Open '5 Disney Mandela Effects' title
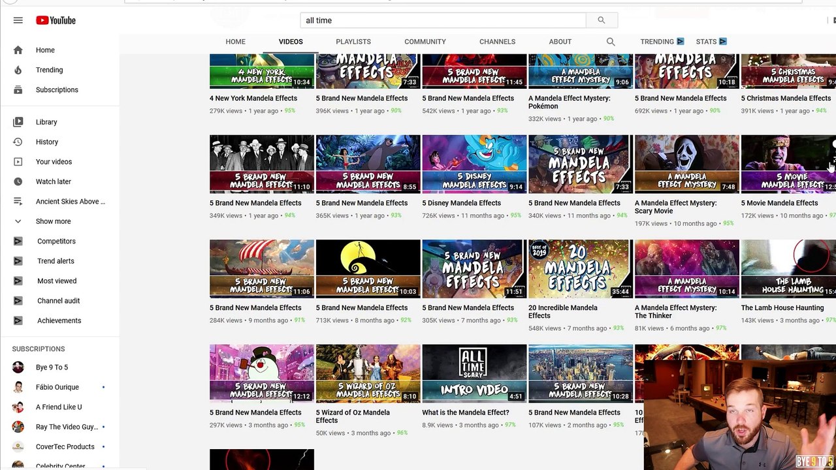The width and height of the screenshot is (836, 470). (x=461, y=203)
